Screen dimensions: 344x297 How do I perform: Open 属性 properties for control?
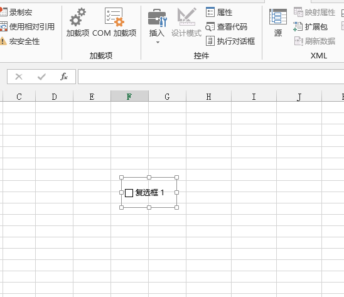(x=219, y=12)
